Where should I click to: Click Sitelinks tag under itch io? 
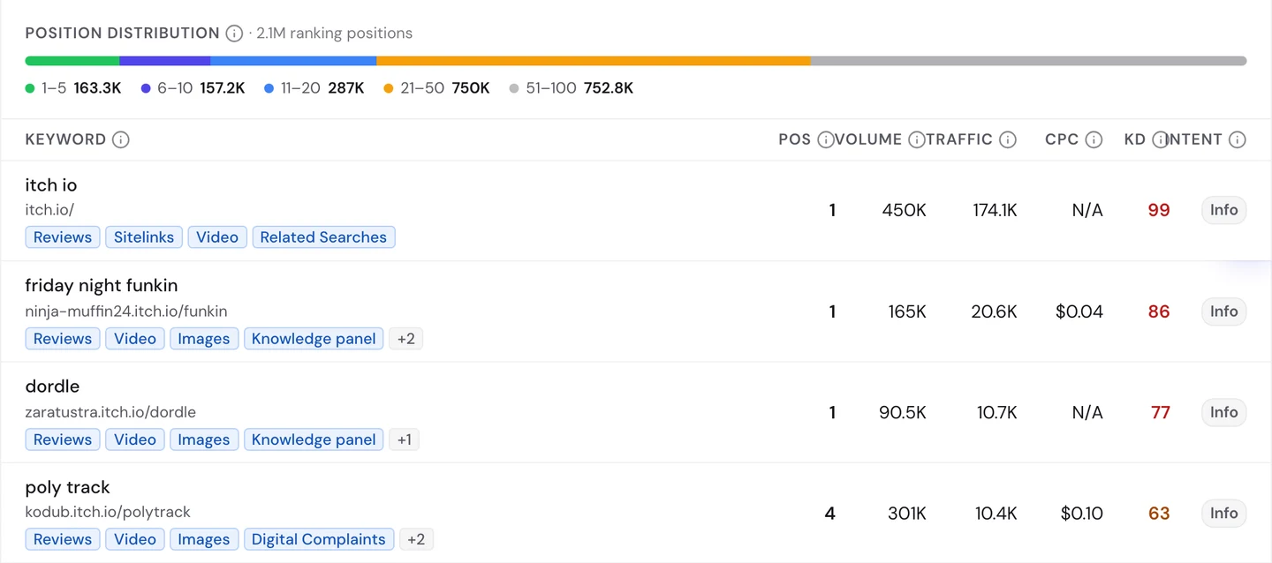(x=144, y=237)
